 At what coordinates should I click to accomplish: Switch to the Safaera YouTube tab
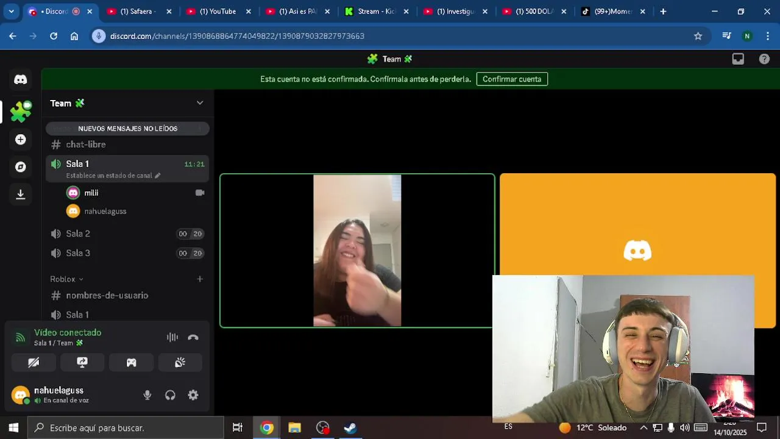click(x=140, y=12)
